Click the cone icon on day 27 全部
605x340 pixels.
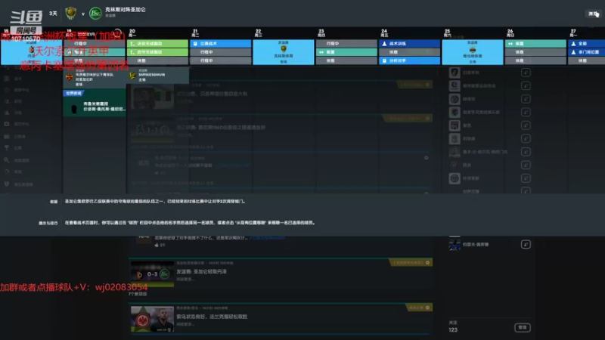(573, 44)
